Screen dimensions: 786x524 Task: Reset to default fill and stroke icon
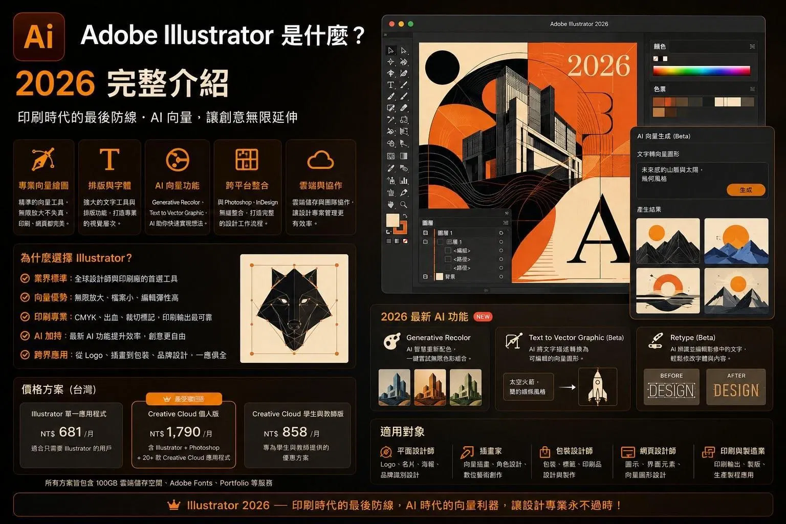click(x=388, y=231)
